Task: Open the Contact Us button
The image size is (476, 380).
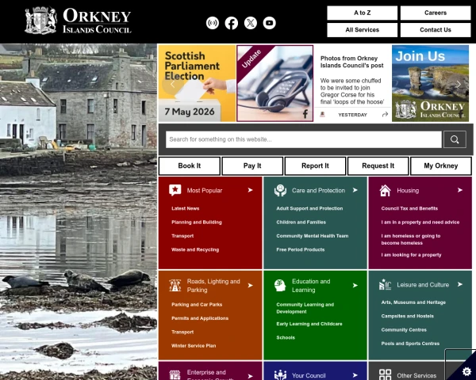Action: (x=436, y=30)
